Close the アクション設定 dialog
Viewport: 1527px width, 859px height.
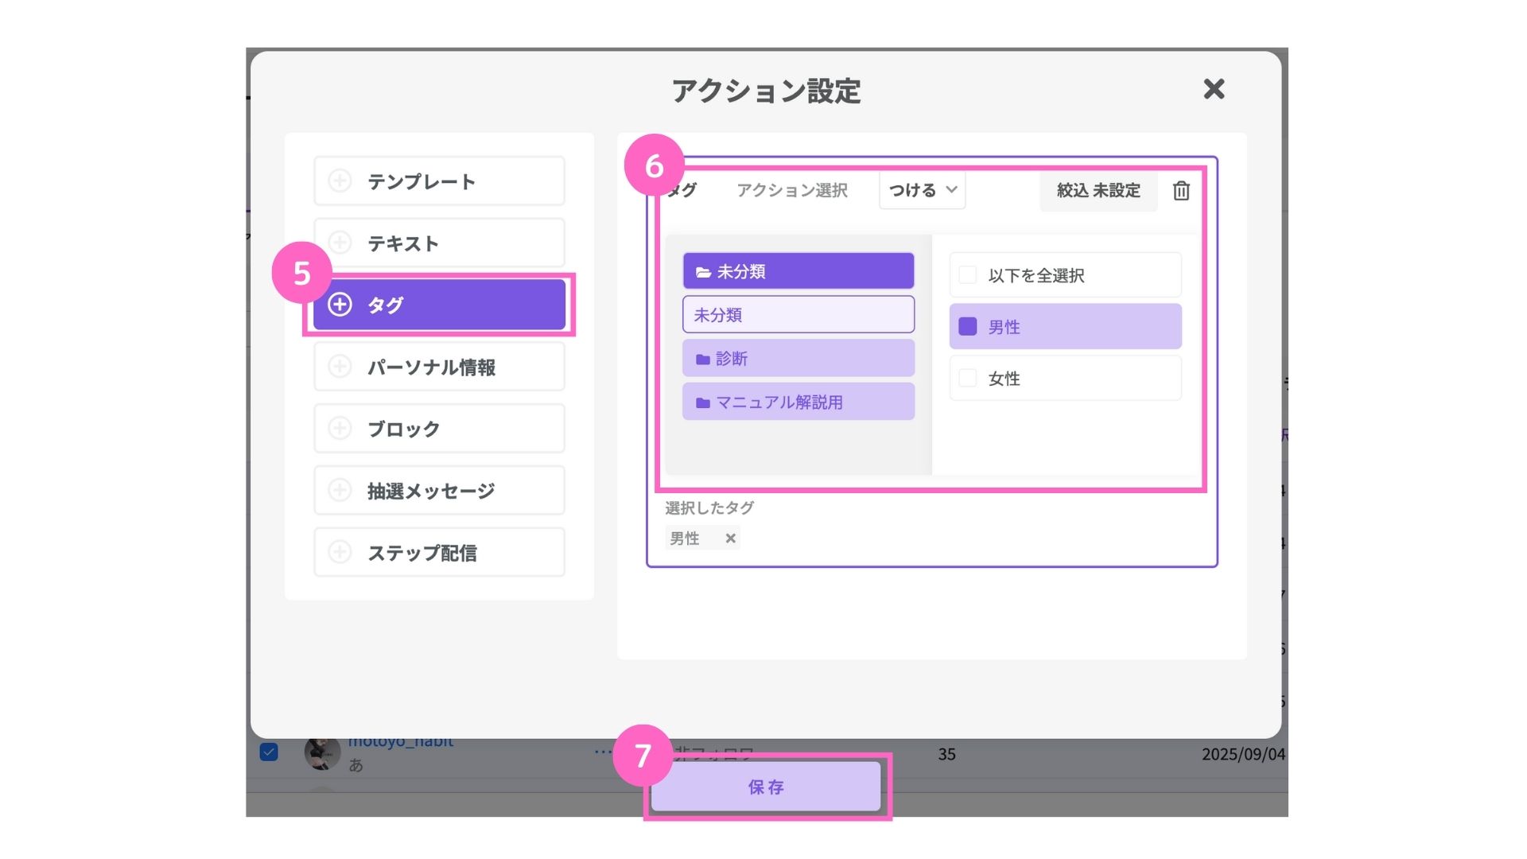coord(1214,89)
